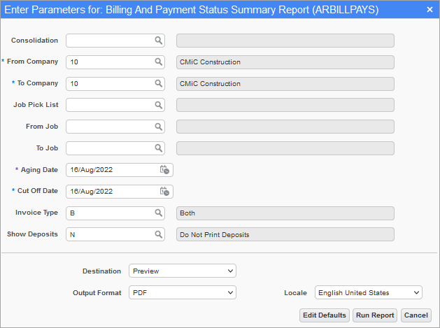
Task: Click the To Company label
Action: click(38, 83)
